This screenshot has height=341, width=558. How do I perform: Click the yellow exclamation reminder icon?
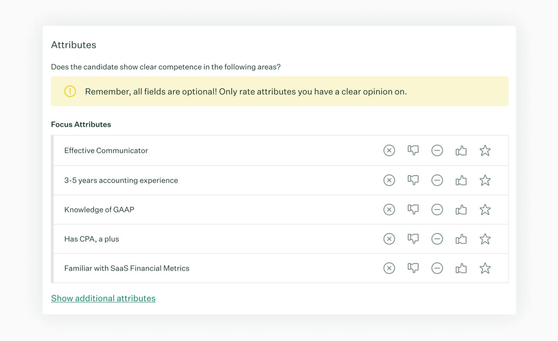tap(70, 91)
